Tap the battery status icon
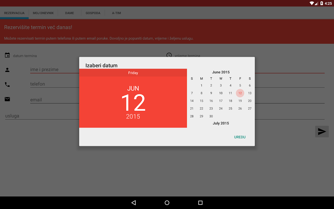 pos(321,3)
